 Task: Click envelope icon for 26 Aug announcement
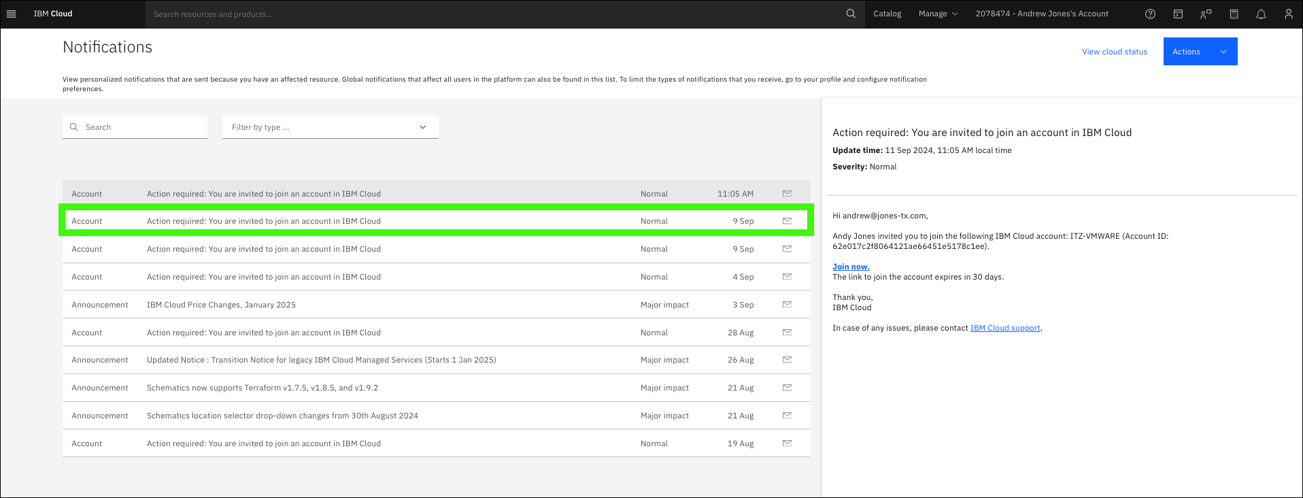(787, 360)
